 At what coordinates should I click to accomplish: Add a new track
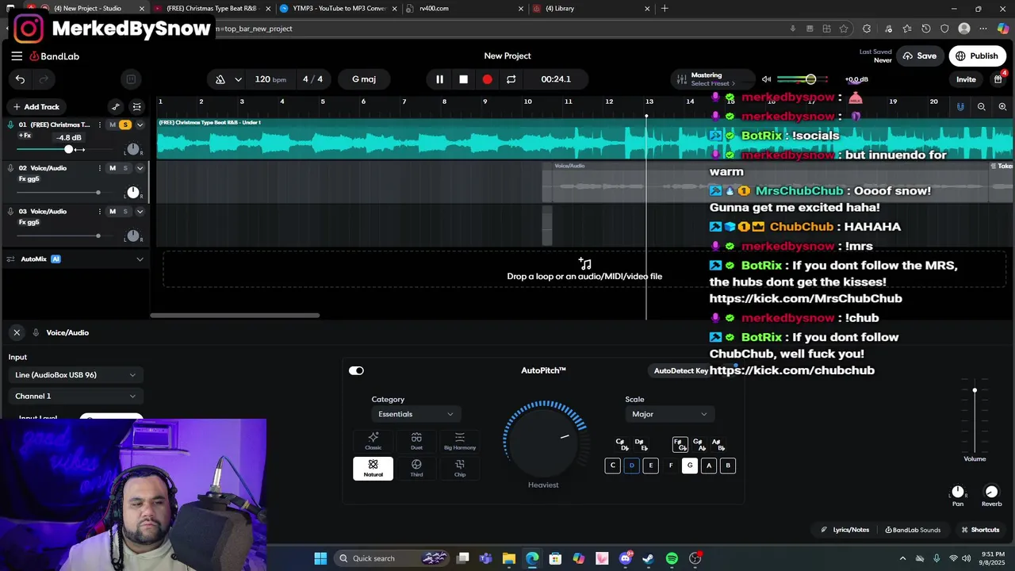click(x=36, y=107)
